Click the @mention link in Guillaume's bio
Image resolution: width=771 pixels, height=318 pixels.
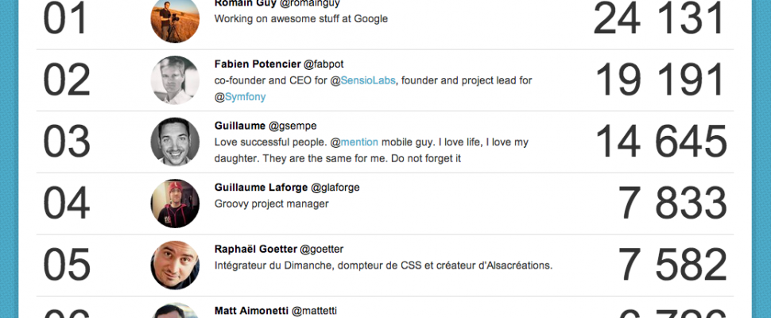click(x=355, y=142)
